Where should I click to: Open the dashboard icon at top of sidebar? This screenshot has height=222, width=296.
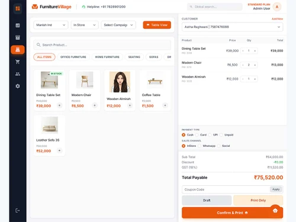[x=18, y=8]
